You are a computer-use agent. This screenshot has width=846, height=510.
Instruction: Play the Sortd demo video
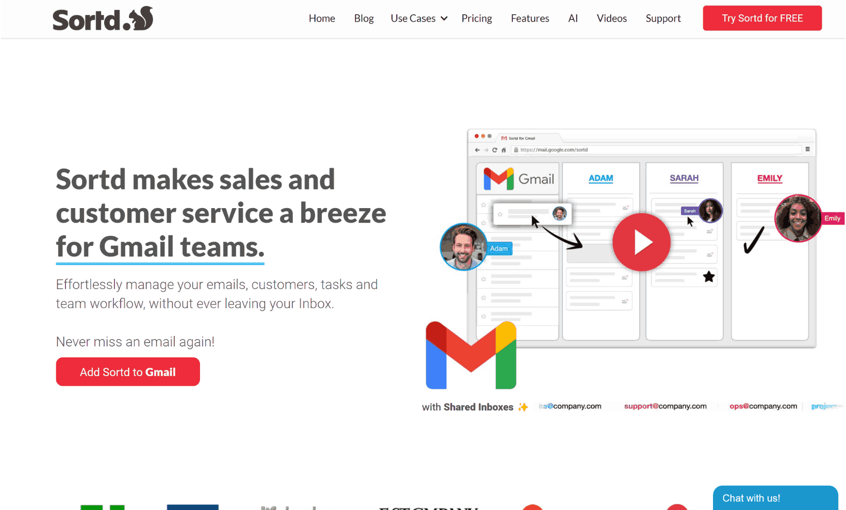pyautogui.click(x=641, y=242)
